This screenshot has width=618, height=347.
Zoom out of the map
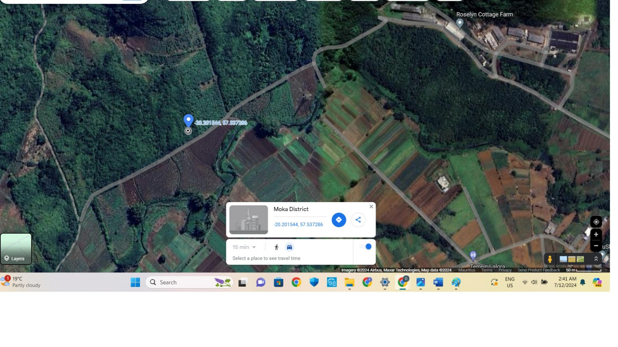click(x=596, y=246)
